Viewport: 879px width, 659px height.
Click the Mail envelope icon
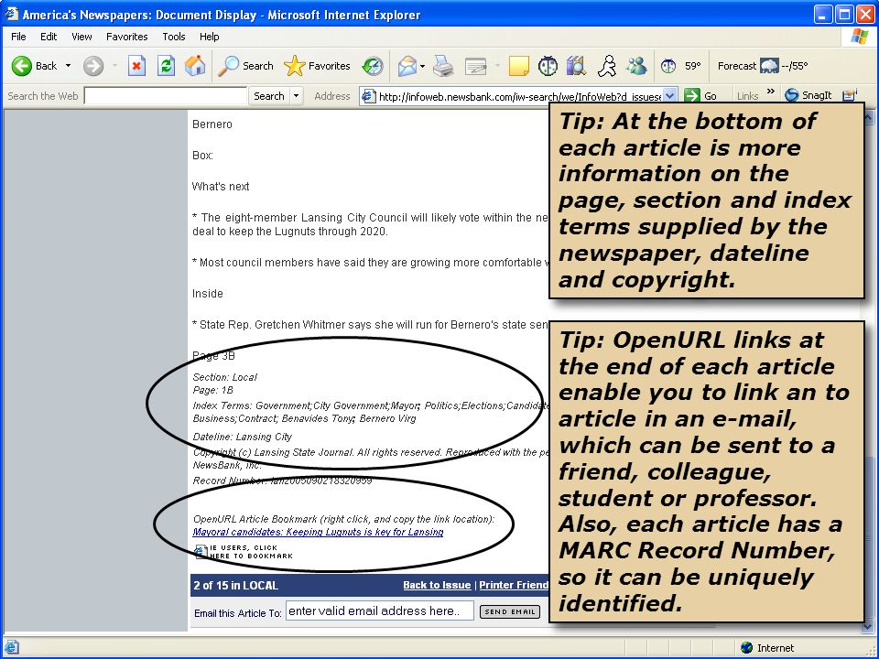tap(407, 66)
